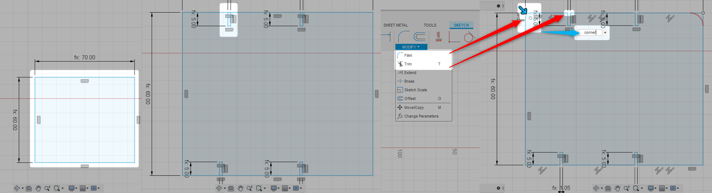Click Look At icon in leftmost panel toolbar
712x193 pixels.
pos(29,188)
